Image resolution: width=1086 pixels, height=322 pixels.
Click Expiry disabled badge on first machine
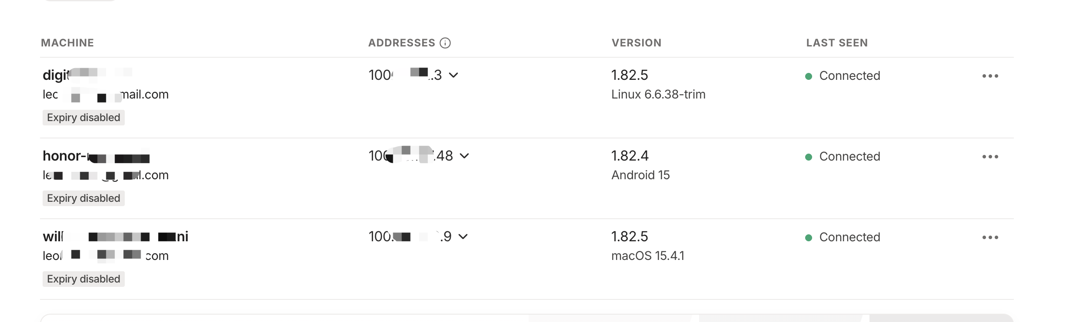(83, 118)
